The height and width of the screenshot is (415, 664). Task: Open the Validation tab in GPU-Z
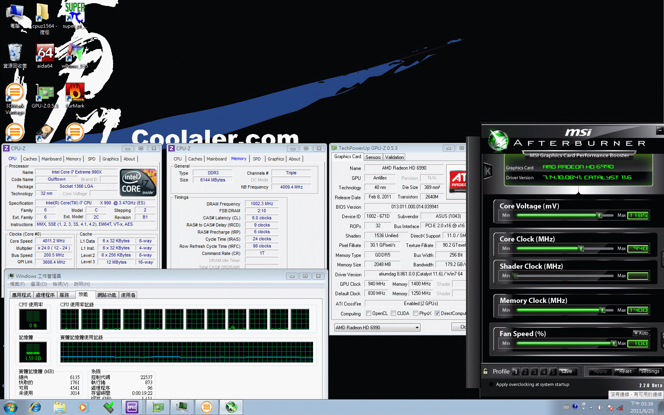pyautogui.click(x=394, y=157)
